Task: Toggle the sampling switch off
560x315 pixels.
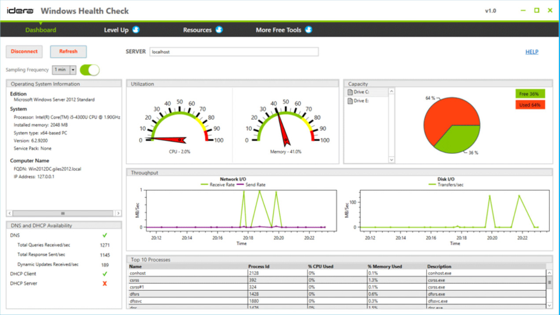Action: pyautogui.click(x=90, y=70)
